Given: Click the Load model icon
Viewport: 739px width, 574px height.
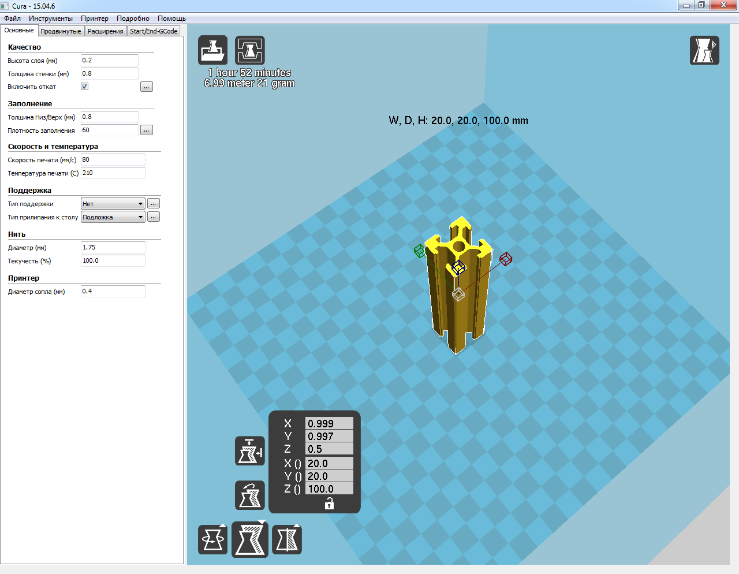Looking at the screenshot, I should (213, 50).
